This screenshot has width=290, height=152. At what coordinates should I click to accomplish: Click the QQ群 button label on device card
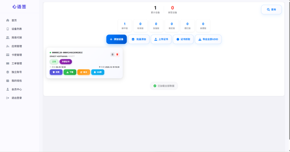point(99,72)
